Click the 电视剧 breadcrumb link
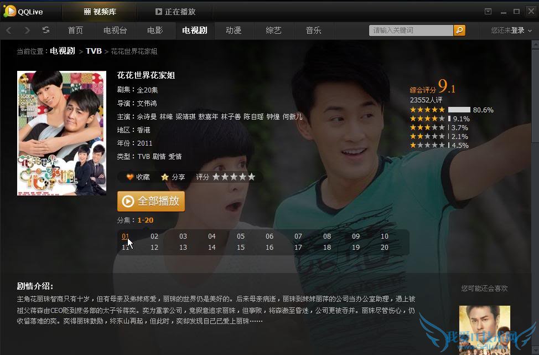 click(63, 51)
